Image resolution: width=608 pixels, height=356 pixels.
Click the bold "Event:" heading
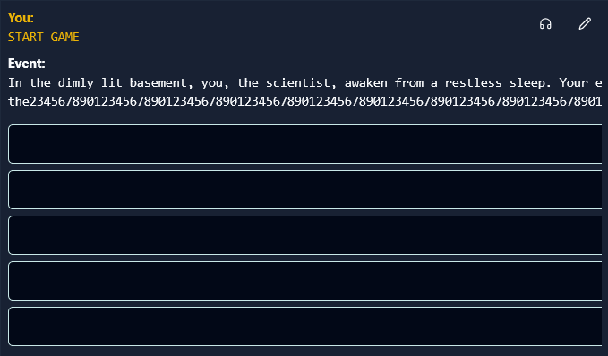click(26, 64)
